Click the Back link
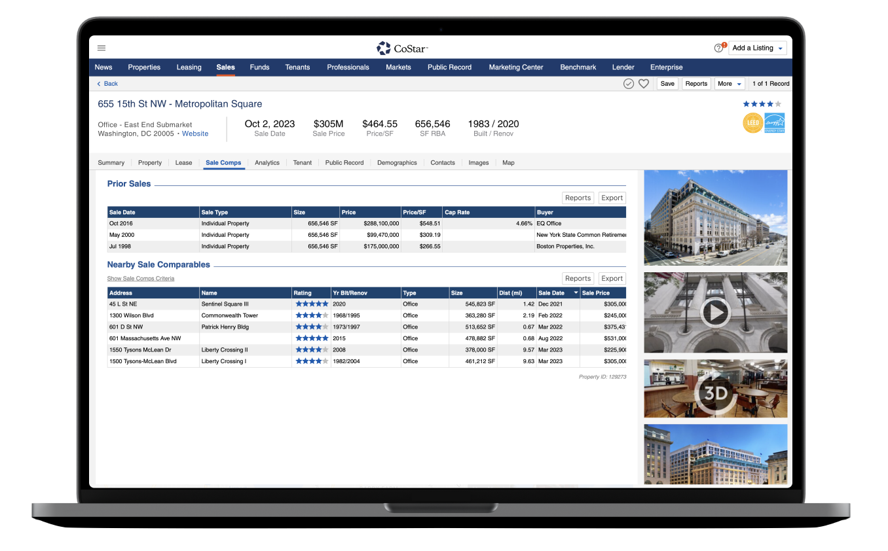888x551 pixels. point(107,84)
